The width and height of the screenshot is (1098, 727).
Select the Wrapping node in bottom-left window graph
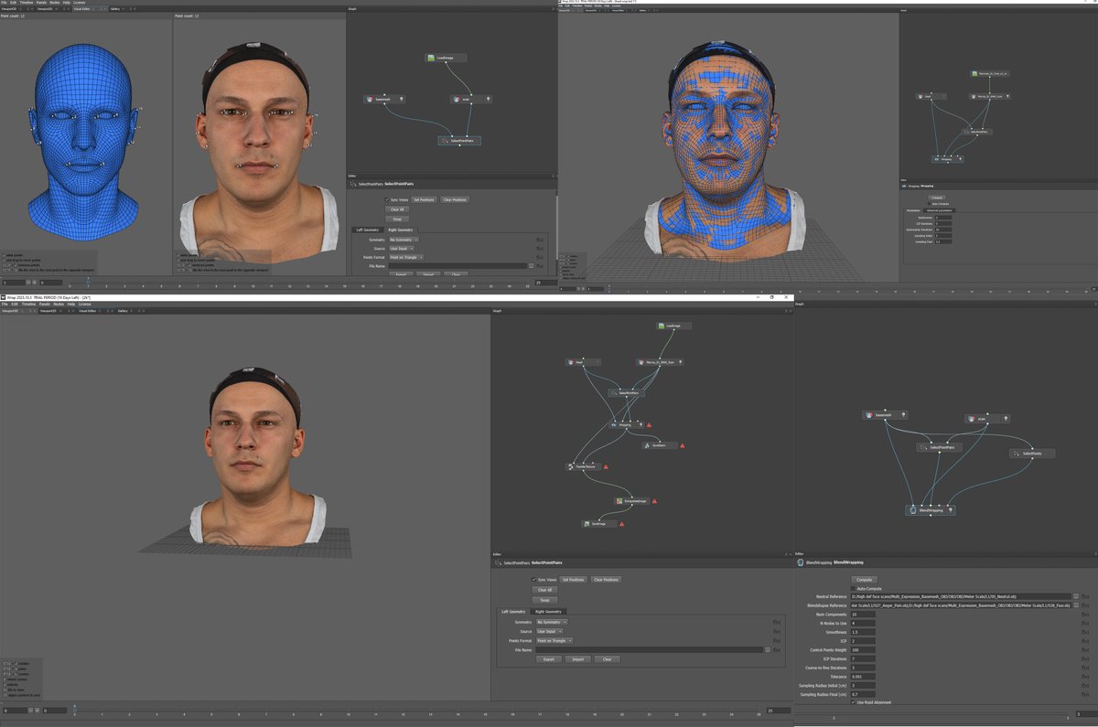click(x=625, y=424)
